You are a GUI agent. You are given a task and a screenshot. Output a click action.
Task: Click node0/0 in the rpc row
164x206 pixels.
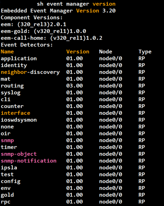coord(111,202)
